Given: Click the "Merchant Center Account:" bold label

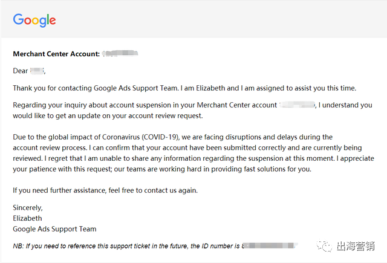Looking at the screenshot, I should 56,54.
